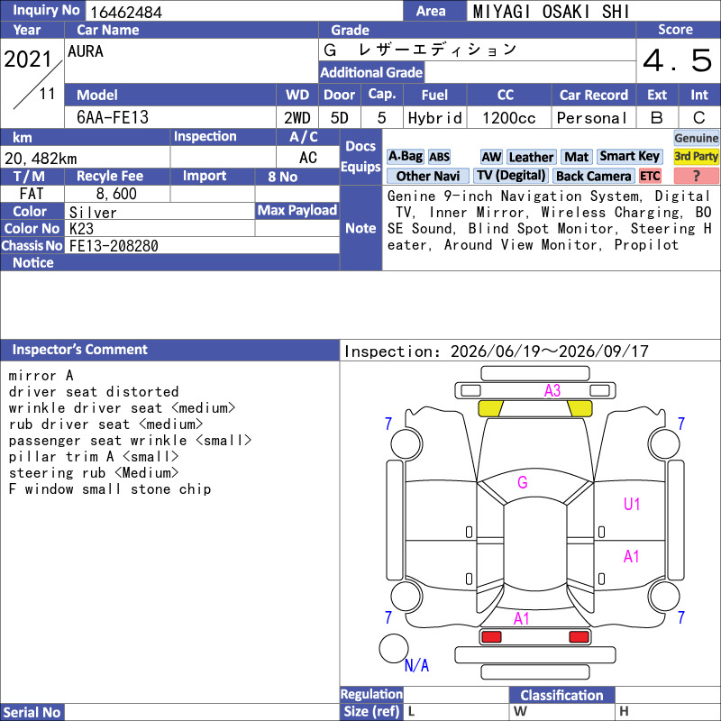Click the front-left tire circle on diagram
Viewport: 721px width, 721px height.
406,443
